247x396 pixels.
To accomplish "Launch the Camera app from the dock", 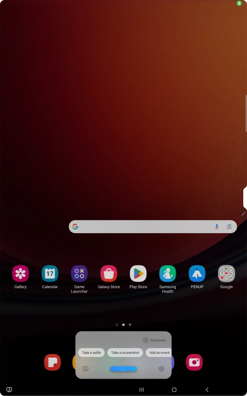I will pos(194,362).
